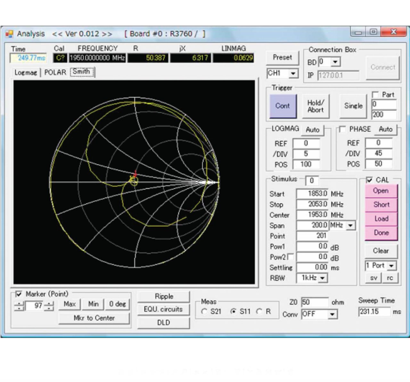410x382 pixels.
Task: Click the DLD button
Action: point(164,323)
